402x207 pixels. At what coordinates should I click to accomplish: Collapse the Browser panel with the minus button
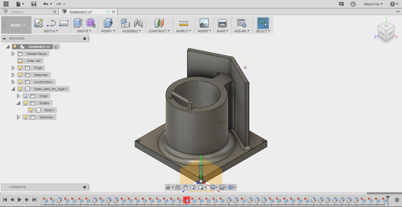tap(84, 38)
